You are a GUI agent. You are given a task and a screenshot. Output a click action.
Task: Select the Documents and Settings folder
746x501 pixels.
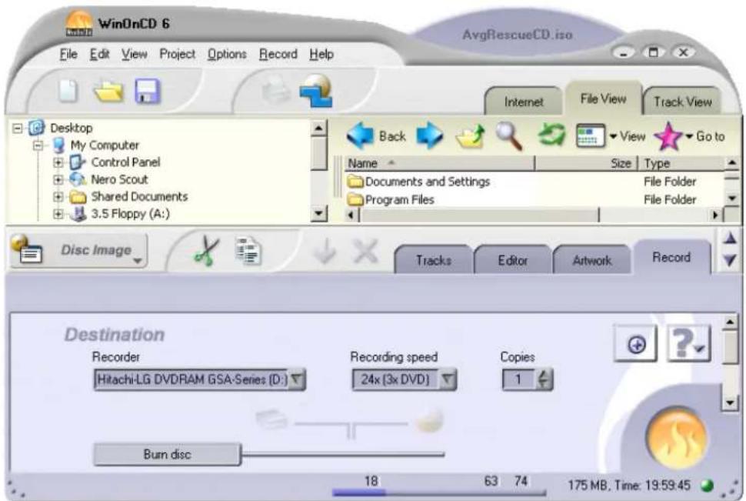pyautogui.click(x=418, y=182)
